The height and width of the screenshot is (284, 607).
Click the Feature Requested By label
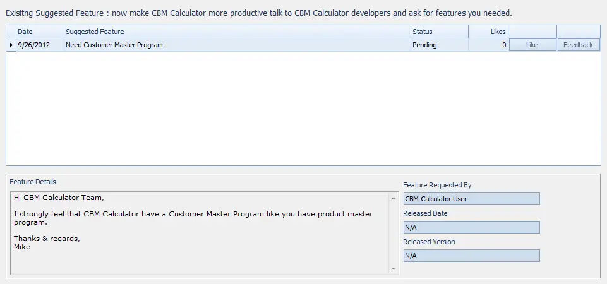click(x=437, y=185)
